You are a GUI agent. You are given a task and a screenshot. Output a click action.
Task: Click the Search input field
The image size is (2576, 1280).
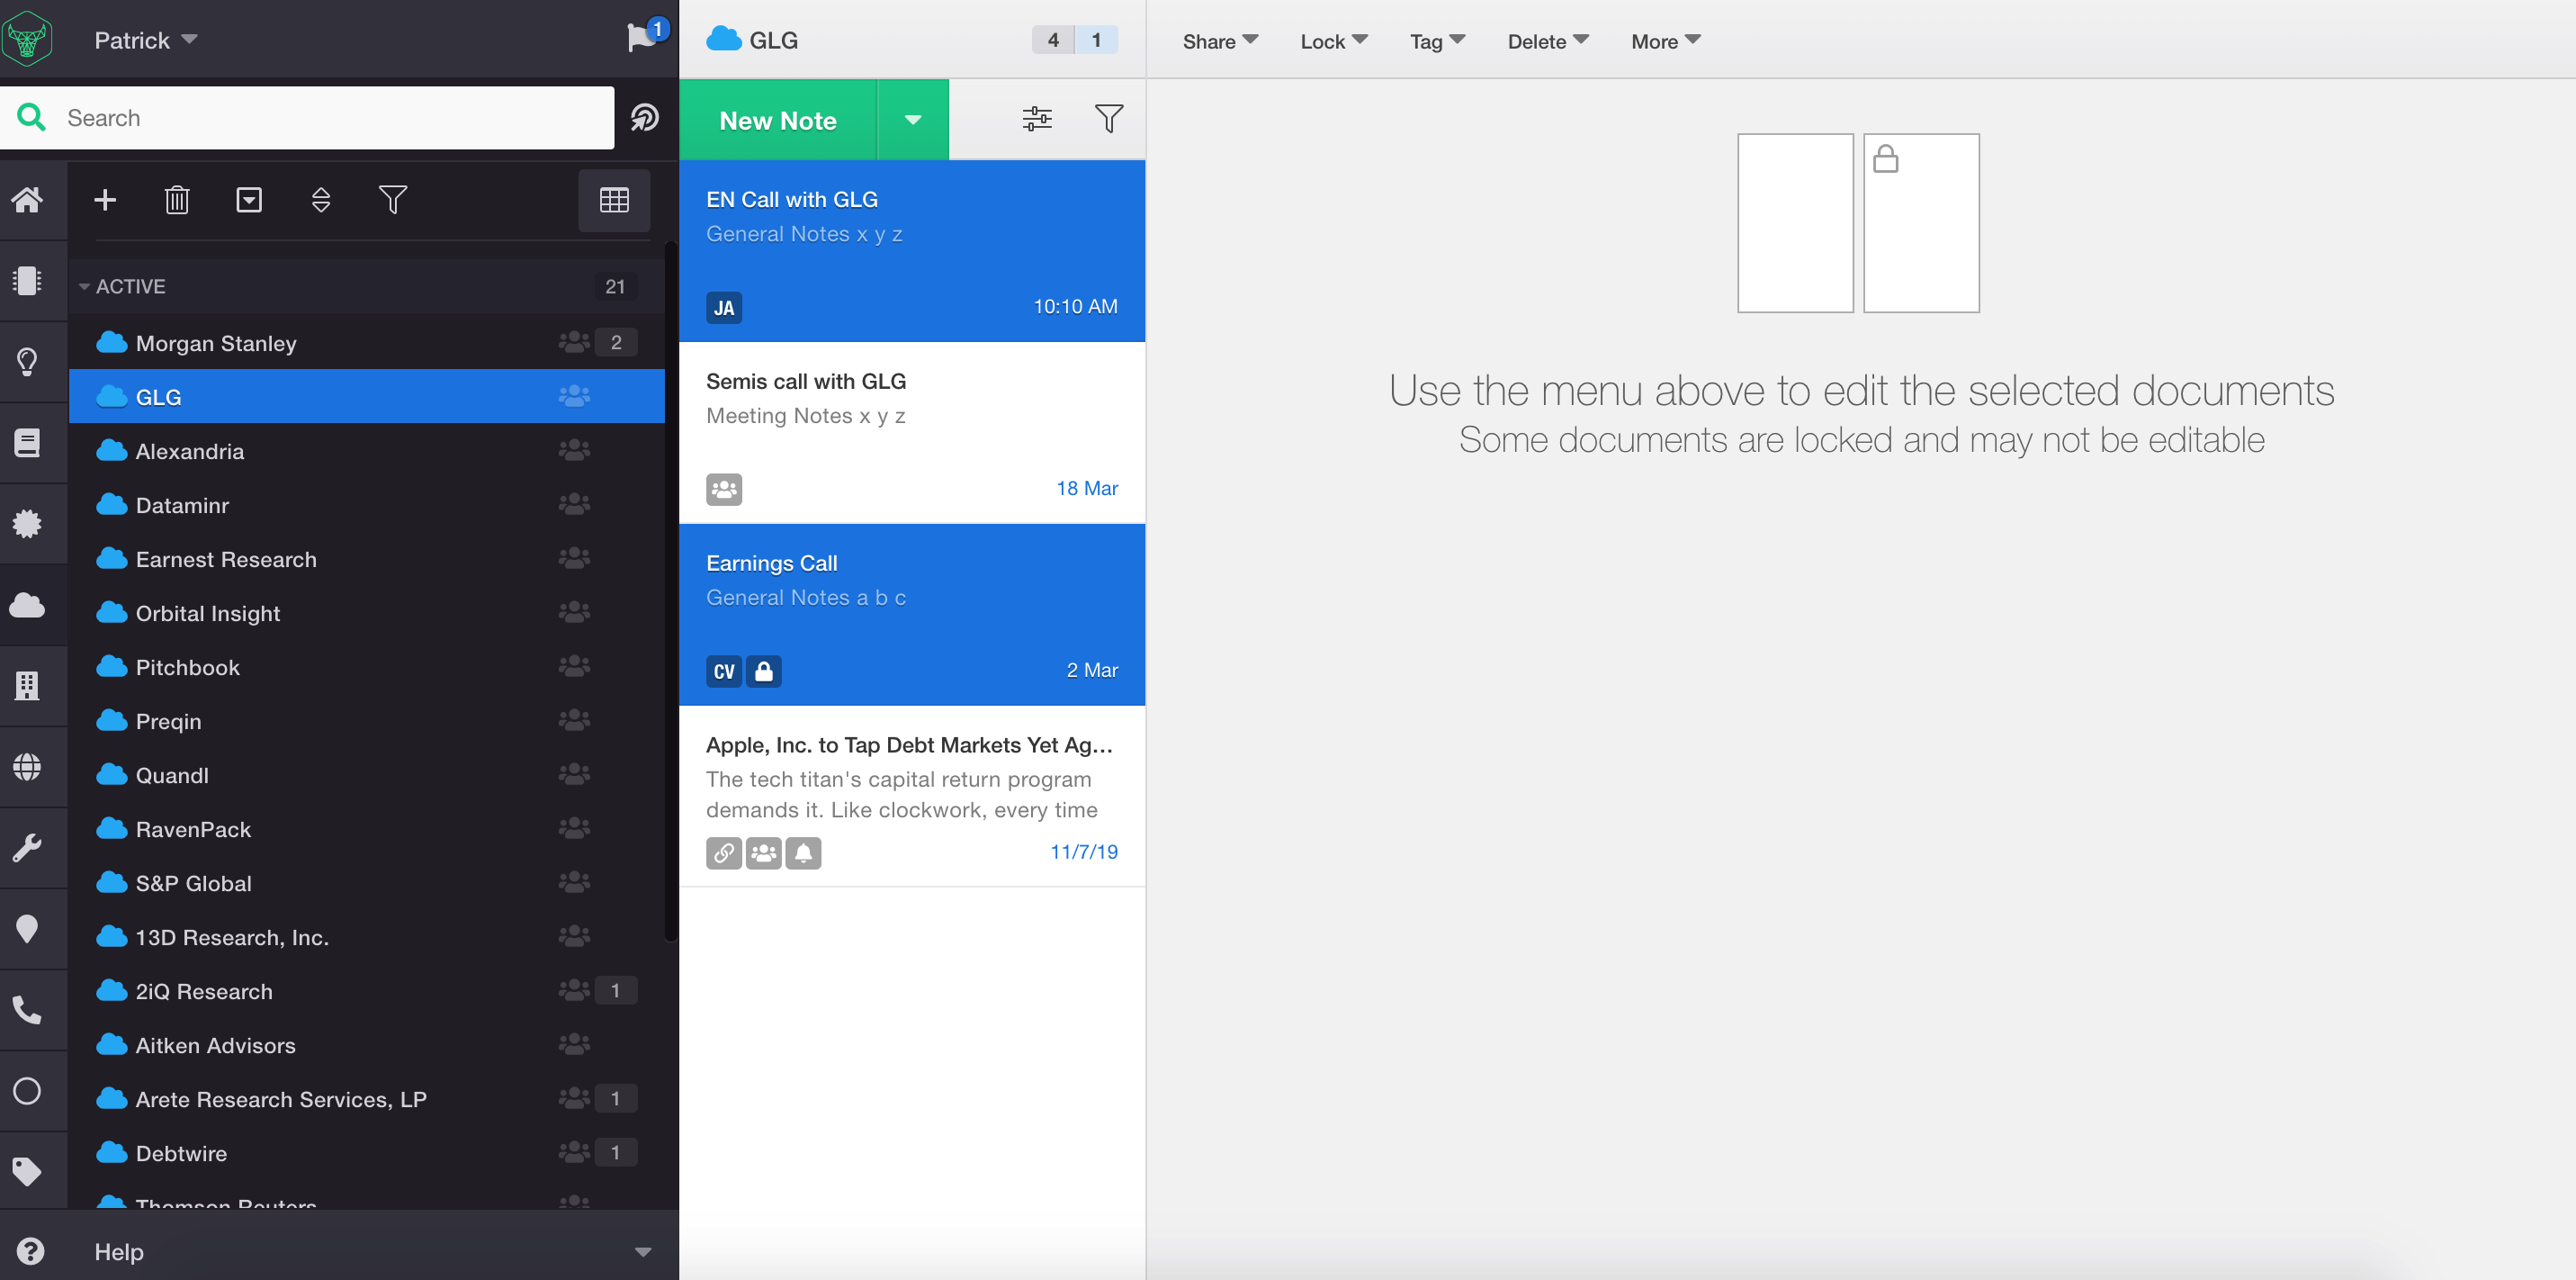click(x=330, y=118)
